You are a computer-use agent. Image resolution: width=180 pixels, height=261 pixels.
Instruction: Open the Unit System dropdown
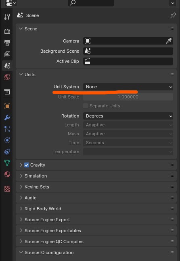coord(128,87)
